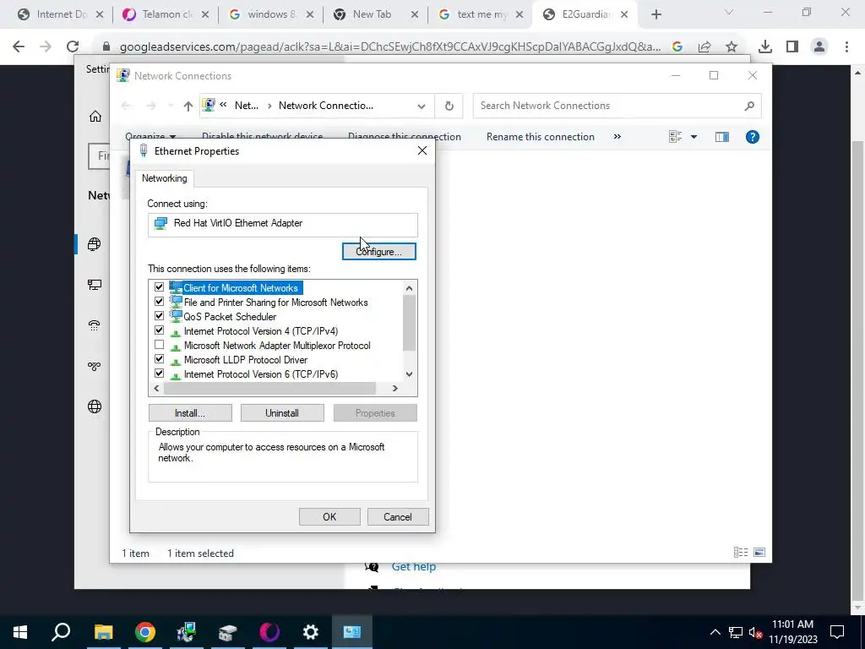The image size is (865, 649).
Task: Open Chrome three-dot menu
Action: pos(846,47)
